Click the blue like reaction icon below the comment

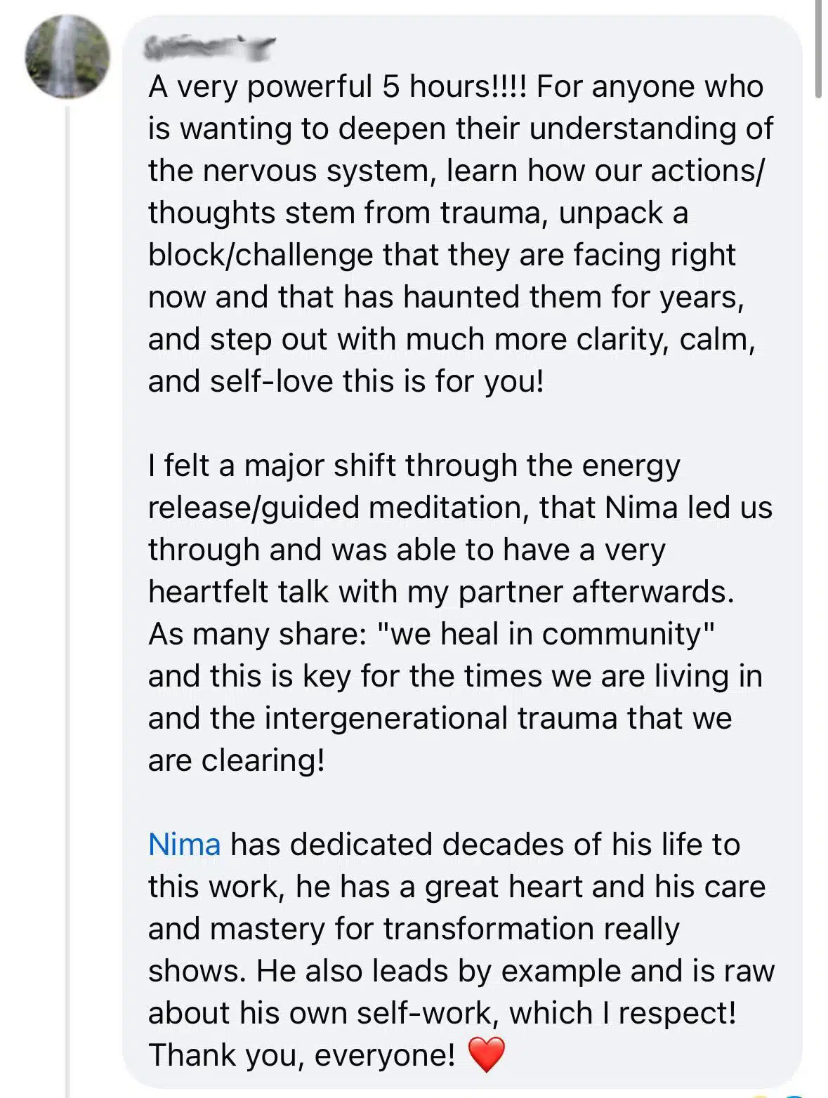[x=795, y=1095]
